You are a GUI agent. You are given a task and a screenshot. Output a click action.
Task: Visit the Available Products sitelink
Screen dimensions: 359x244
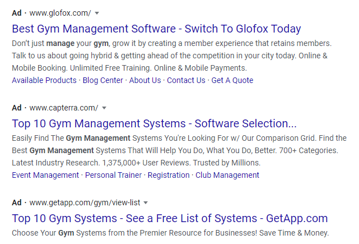44,80
